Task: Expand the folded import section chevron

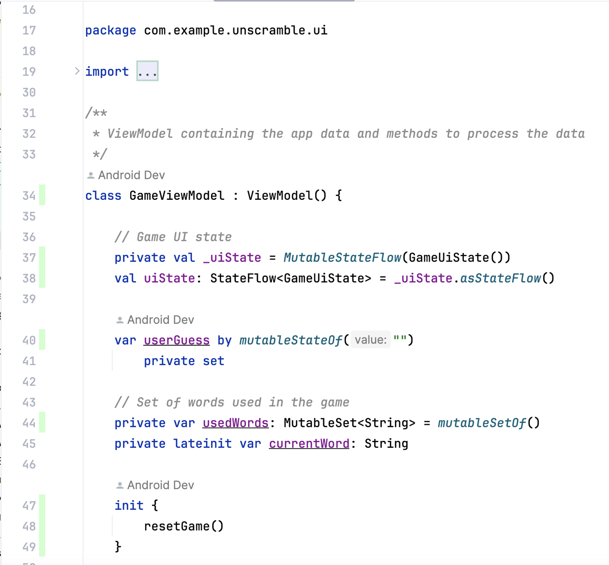Action: pos(77,71)
